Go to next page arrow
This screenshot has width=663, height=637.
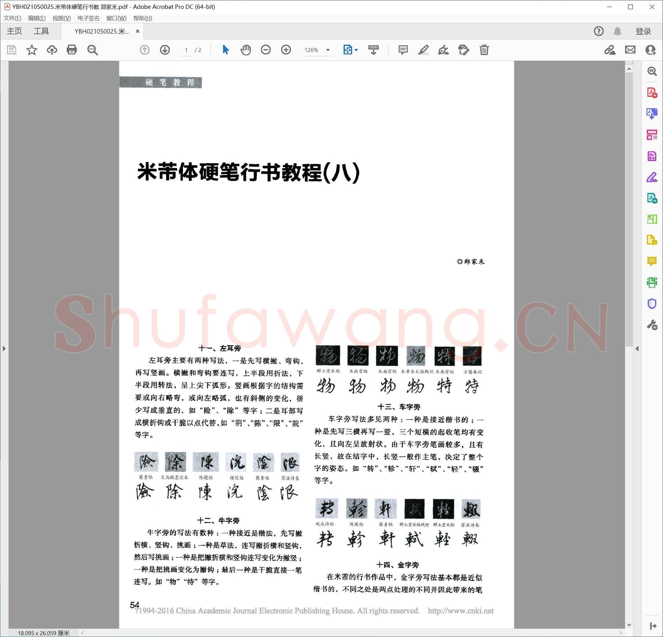pos(165,50)
